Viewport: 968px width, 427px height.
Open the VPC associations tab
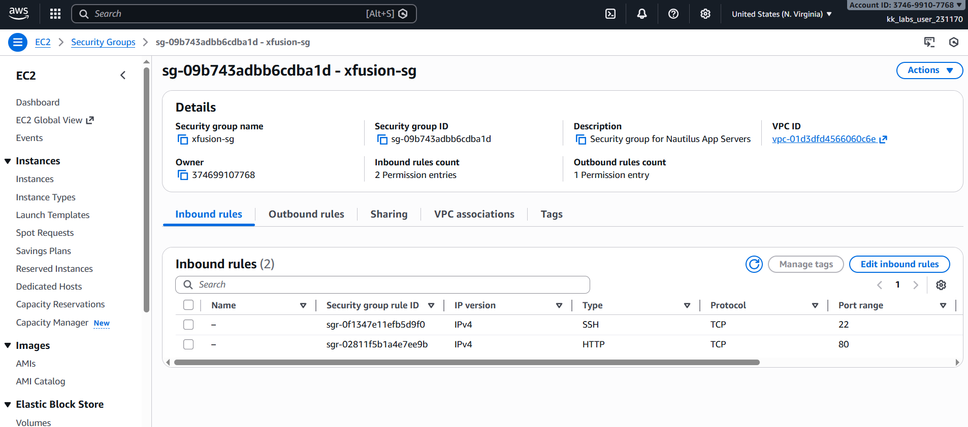click(x=474, y=214)
